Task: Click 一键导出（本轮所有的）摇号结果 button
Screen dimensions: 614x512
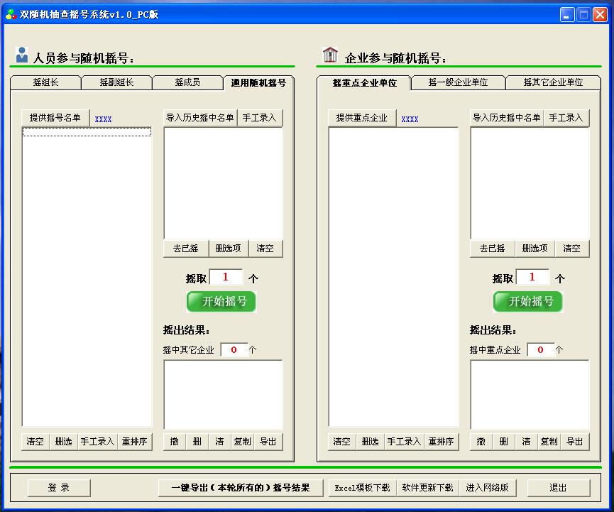Action: pos(242,488)
